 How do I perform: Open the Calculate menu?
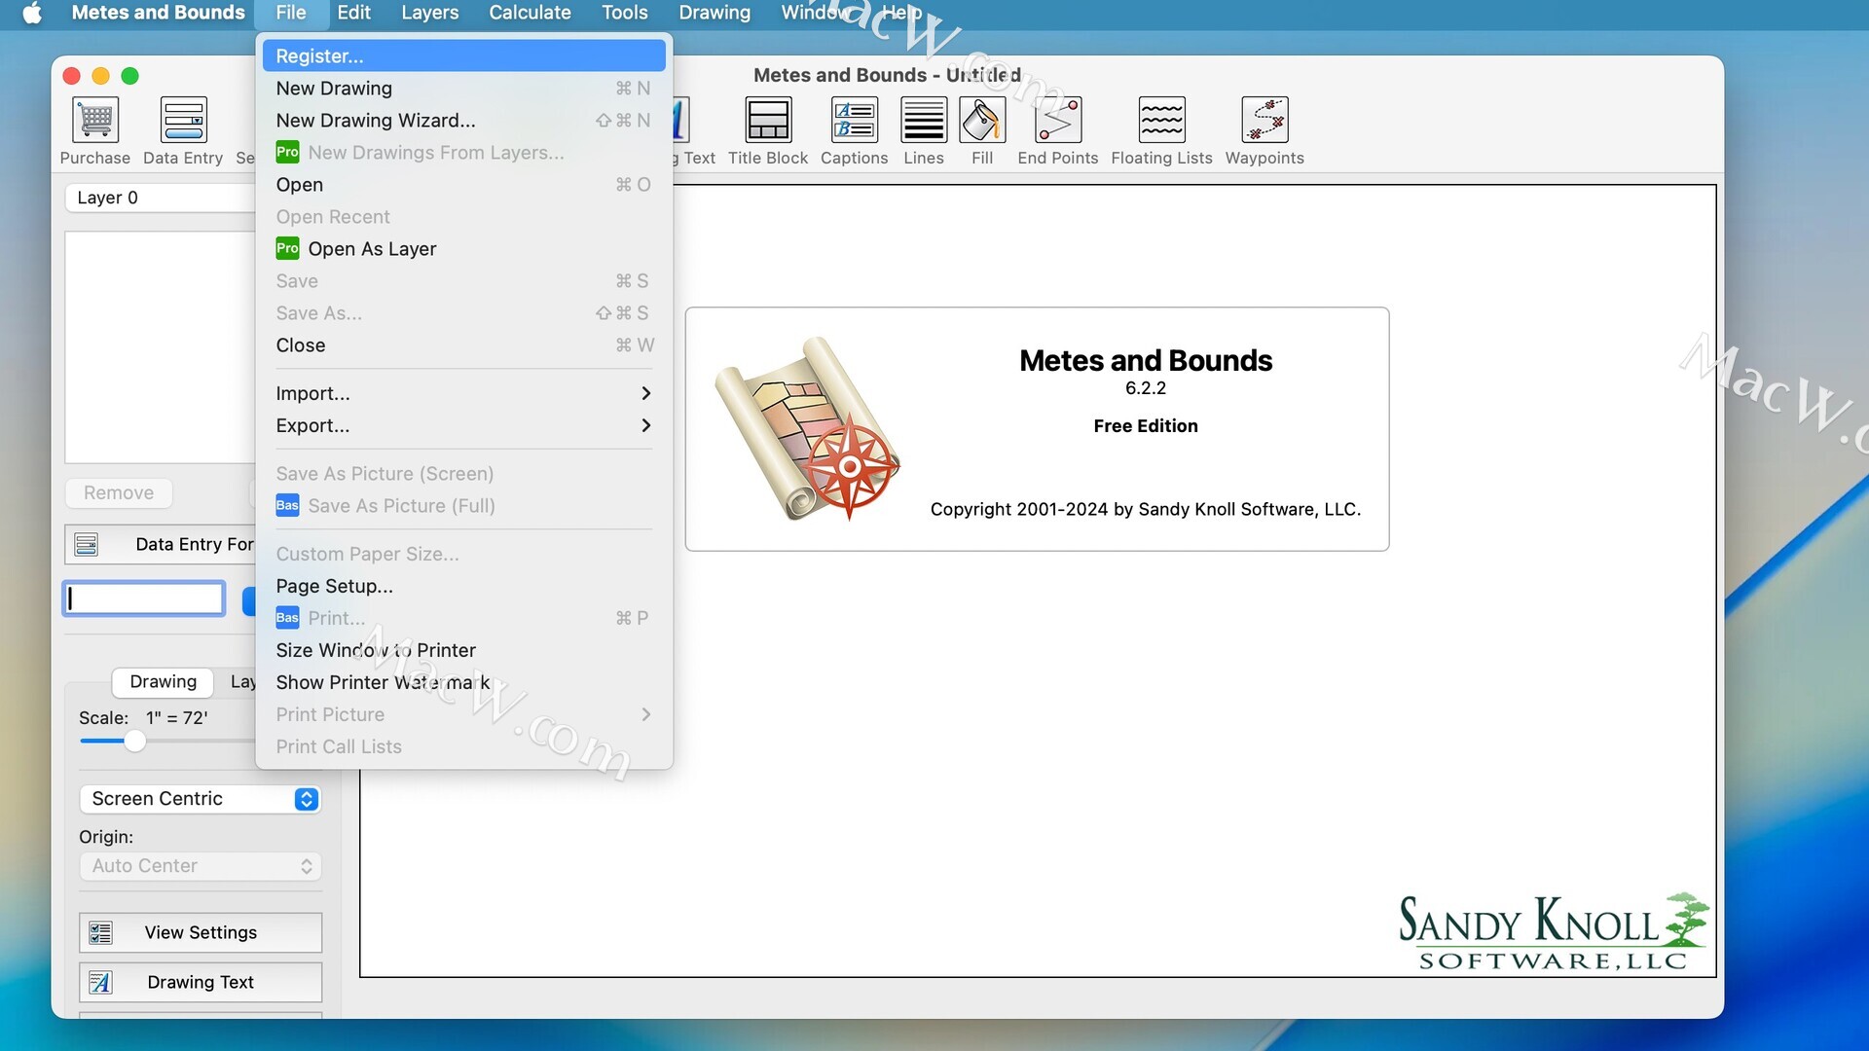click(530, 13)
